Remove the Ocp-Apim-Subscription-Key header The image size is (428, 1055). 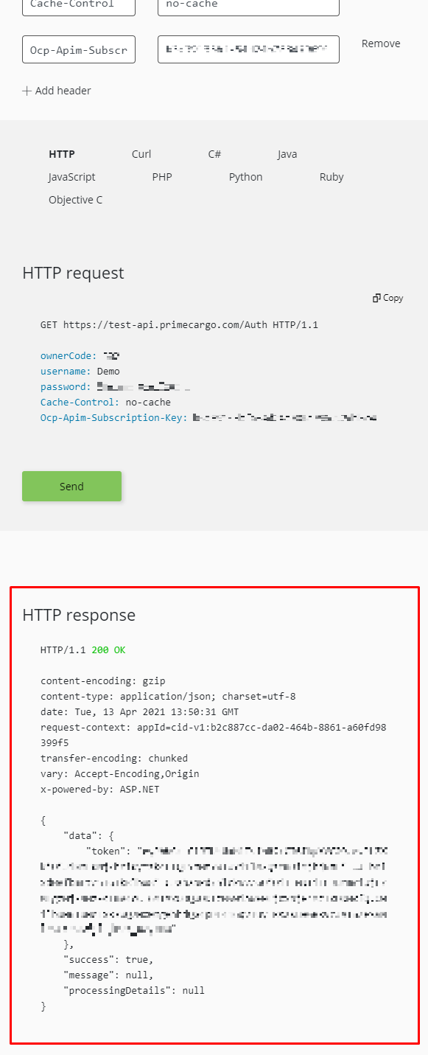coord(380,43)
